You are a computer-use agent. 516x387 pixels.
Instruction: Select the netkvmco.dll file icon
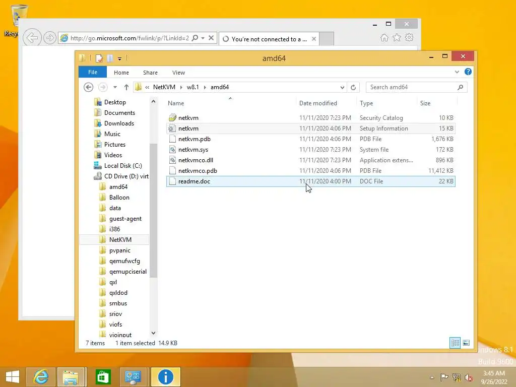172,160
